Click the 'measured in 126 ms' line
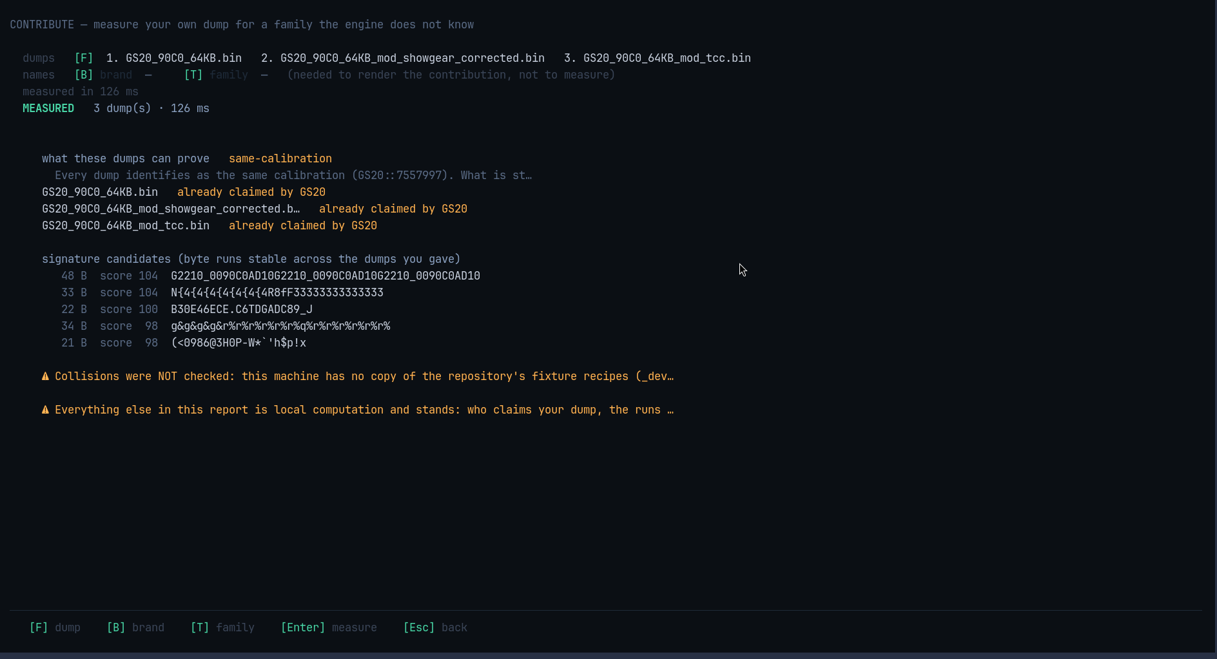This screenshot has width=1217, height=659. [x=81, y=91]
